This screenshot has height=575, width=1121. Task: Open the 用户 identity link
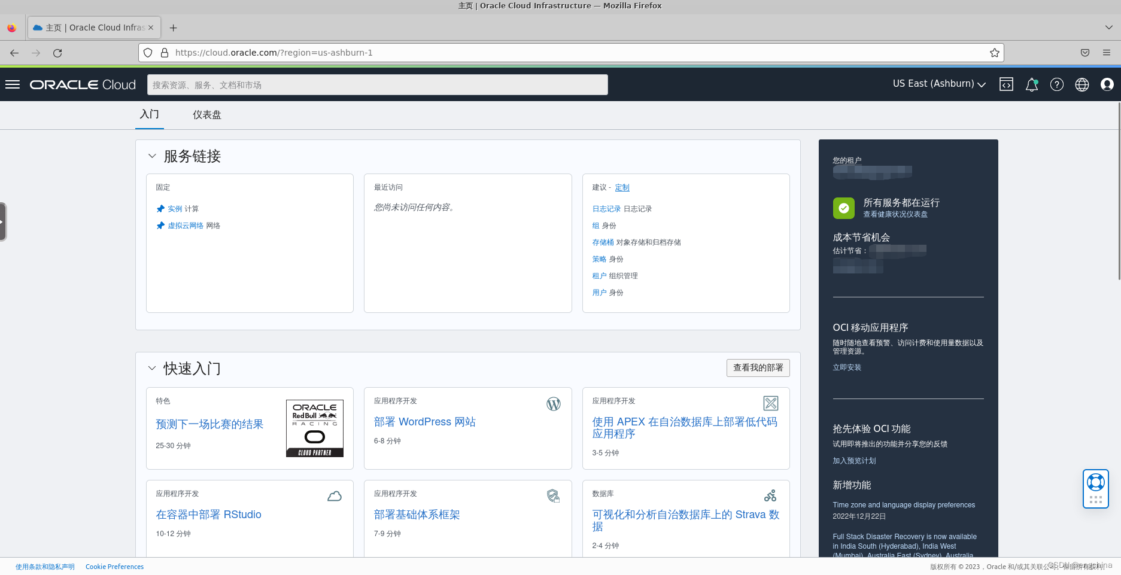pos(599,293)
